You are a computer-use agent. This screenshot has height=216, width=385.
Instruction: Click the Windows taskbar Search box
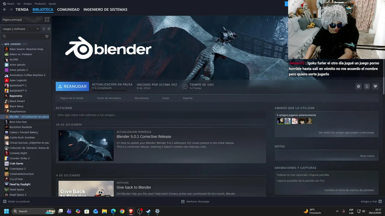point(33,211)
